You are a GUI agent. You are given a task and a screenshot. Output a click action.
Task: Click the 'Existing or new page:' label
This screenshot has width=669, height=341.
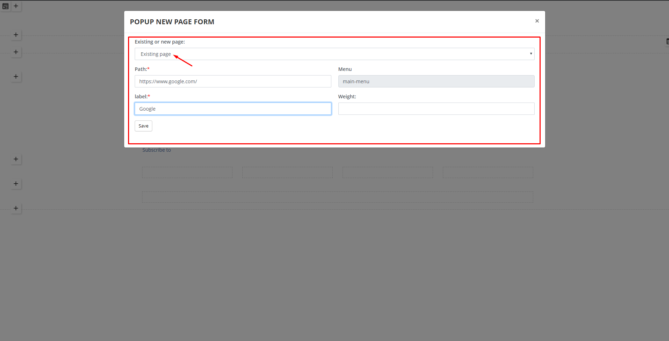click(x=160, y=42)
